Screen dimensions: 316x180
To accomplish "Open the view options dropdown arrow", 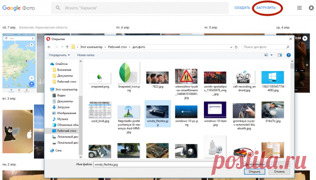I will 271,55.
